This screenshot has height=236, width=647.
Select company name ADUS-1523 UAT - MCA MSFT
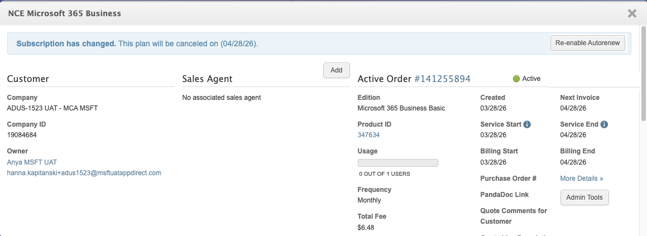pos(52,108)
